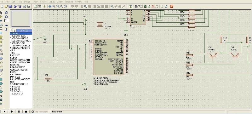Mirror horizontally with X-mirror button
Screen dimensions: 252x114
[6, 26]
